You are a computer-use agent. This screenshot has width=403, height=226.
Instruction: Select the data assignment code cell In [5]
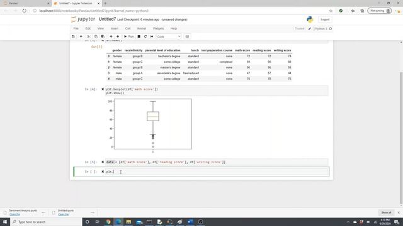click(217, 162)
